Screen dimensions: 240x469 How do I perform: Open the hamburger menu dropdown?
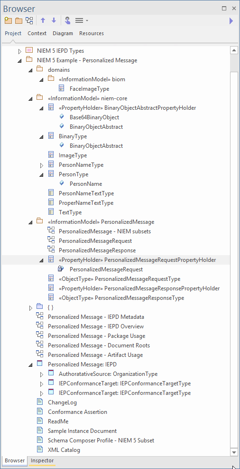click(x=82, y=20)
